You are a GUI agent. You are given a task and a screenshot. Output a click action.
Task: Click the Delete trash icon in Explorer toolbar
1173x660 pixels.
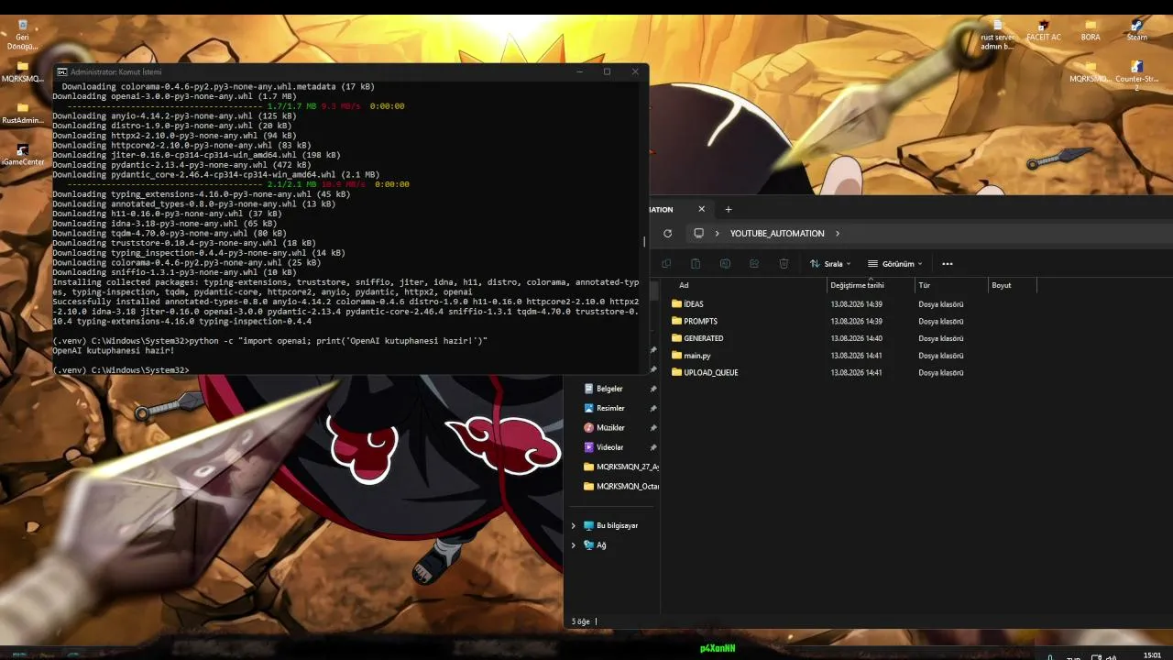click(784, 264)
